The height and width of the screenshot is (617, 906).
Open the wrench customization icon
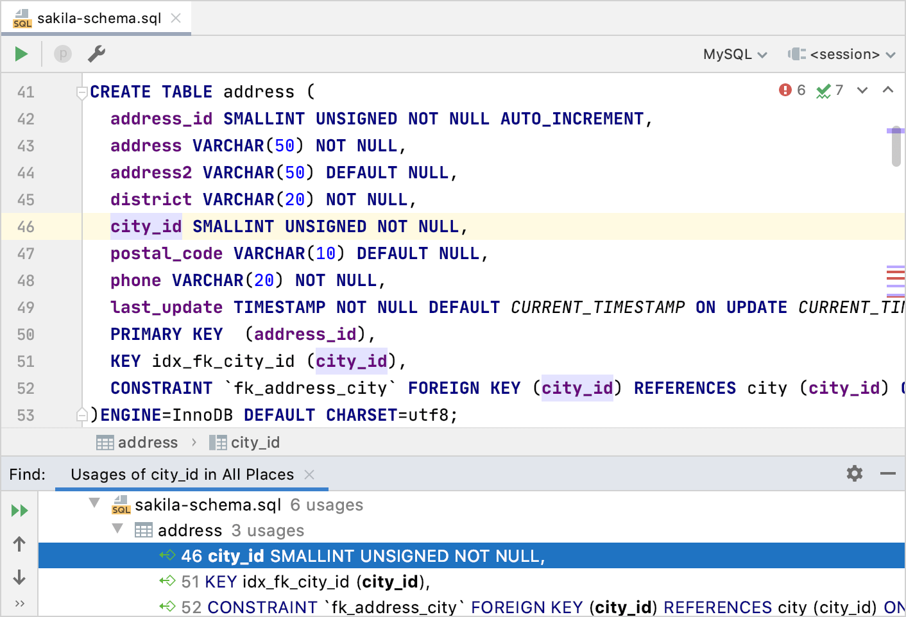tap(96, 54)
